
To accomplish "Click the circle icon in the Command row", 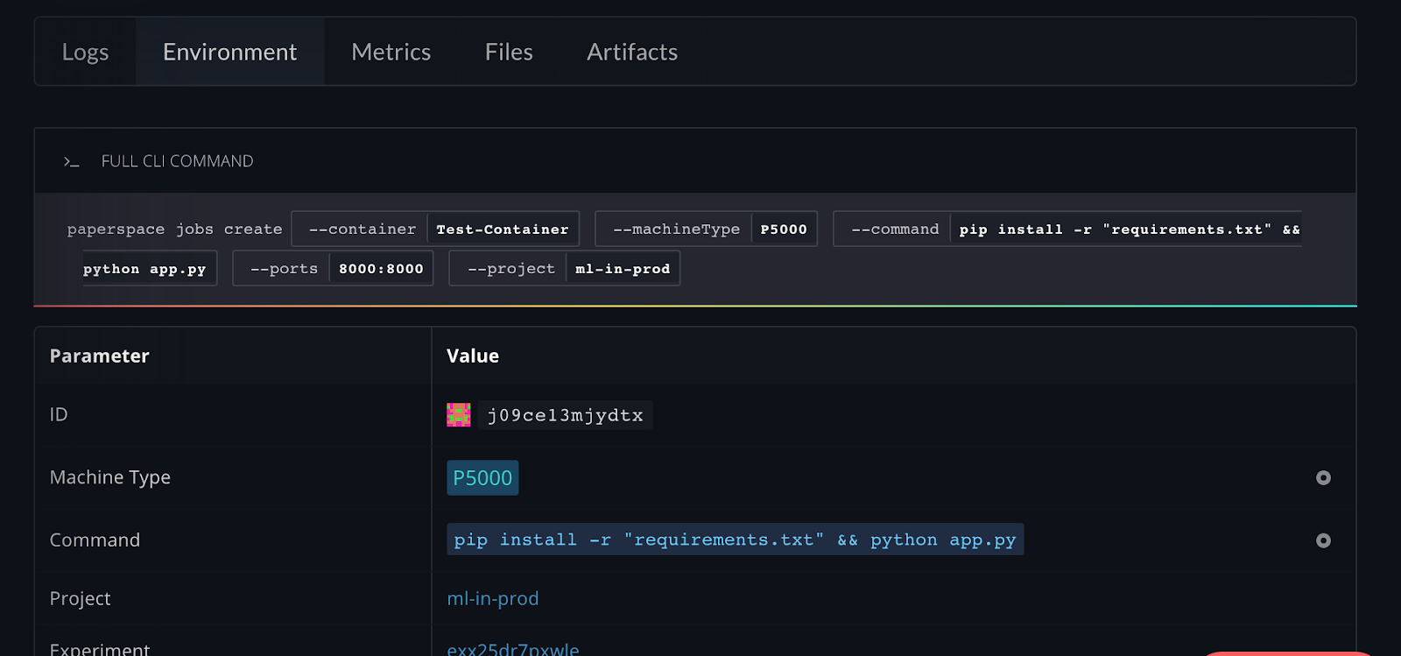I will pos(1323,540).
